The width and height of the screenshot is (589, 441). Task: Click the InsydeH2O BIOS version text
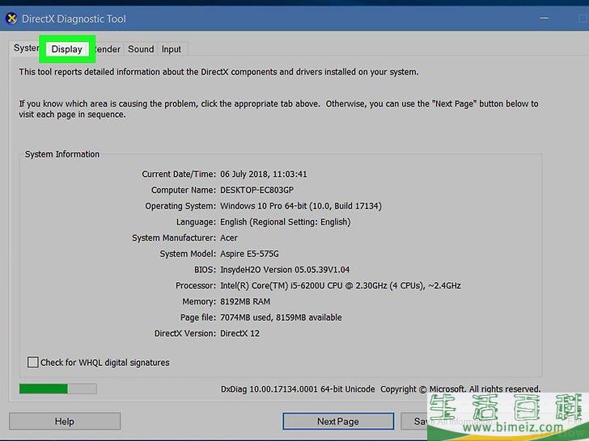[285, 270]
